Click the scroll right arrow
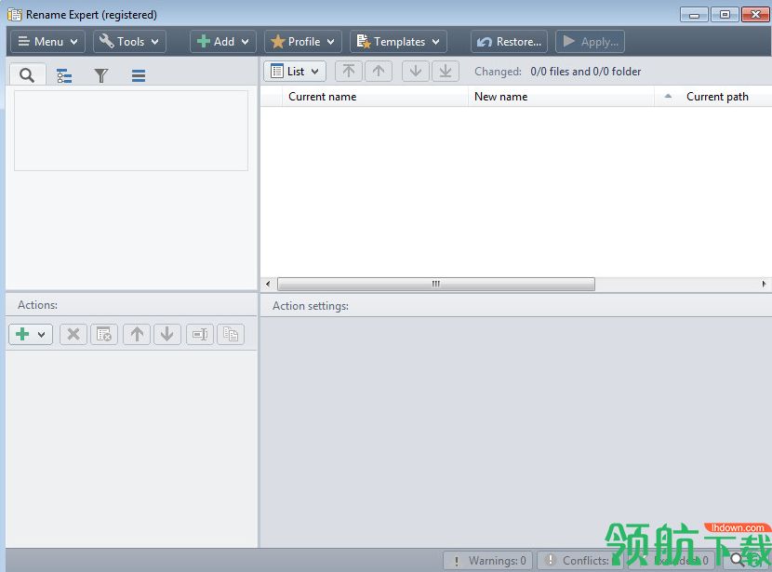The width and height of the screenshot is (772, 572). 764,284
